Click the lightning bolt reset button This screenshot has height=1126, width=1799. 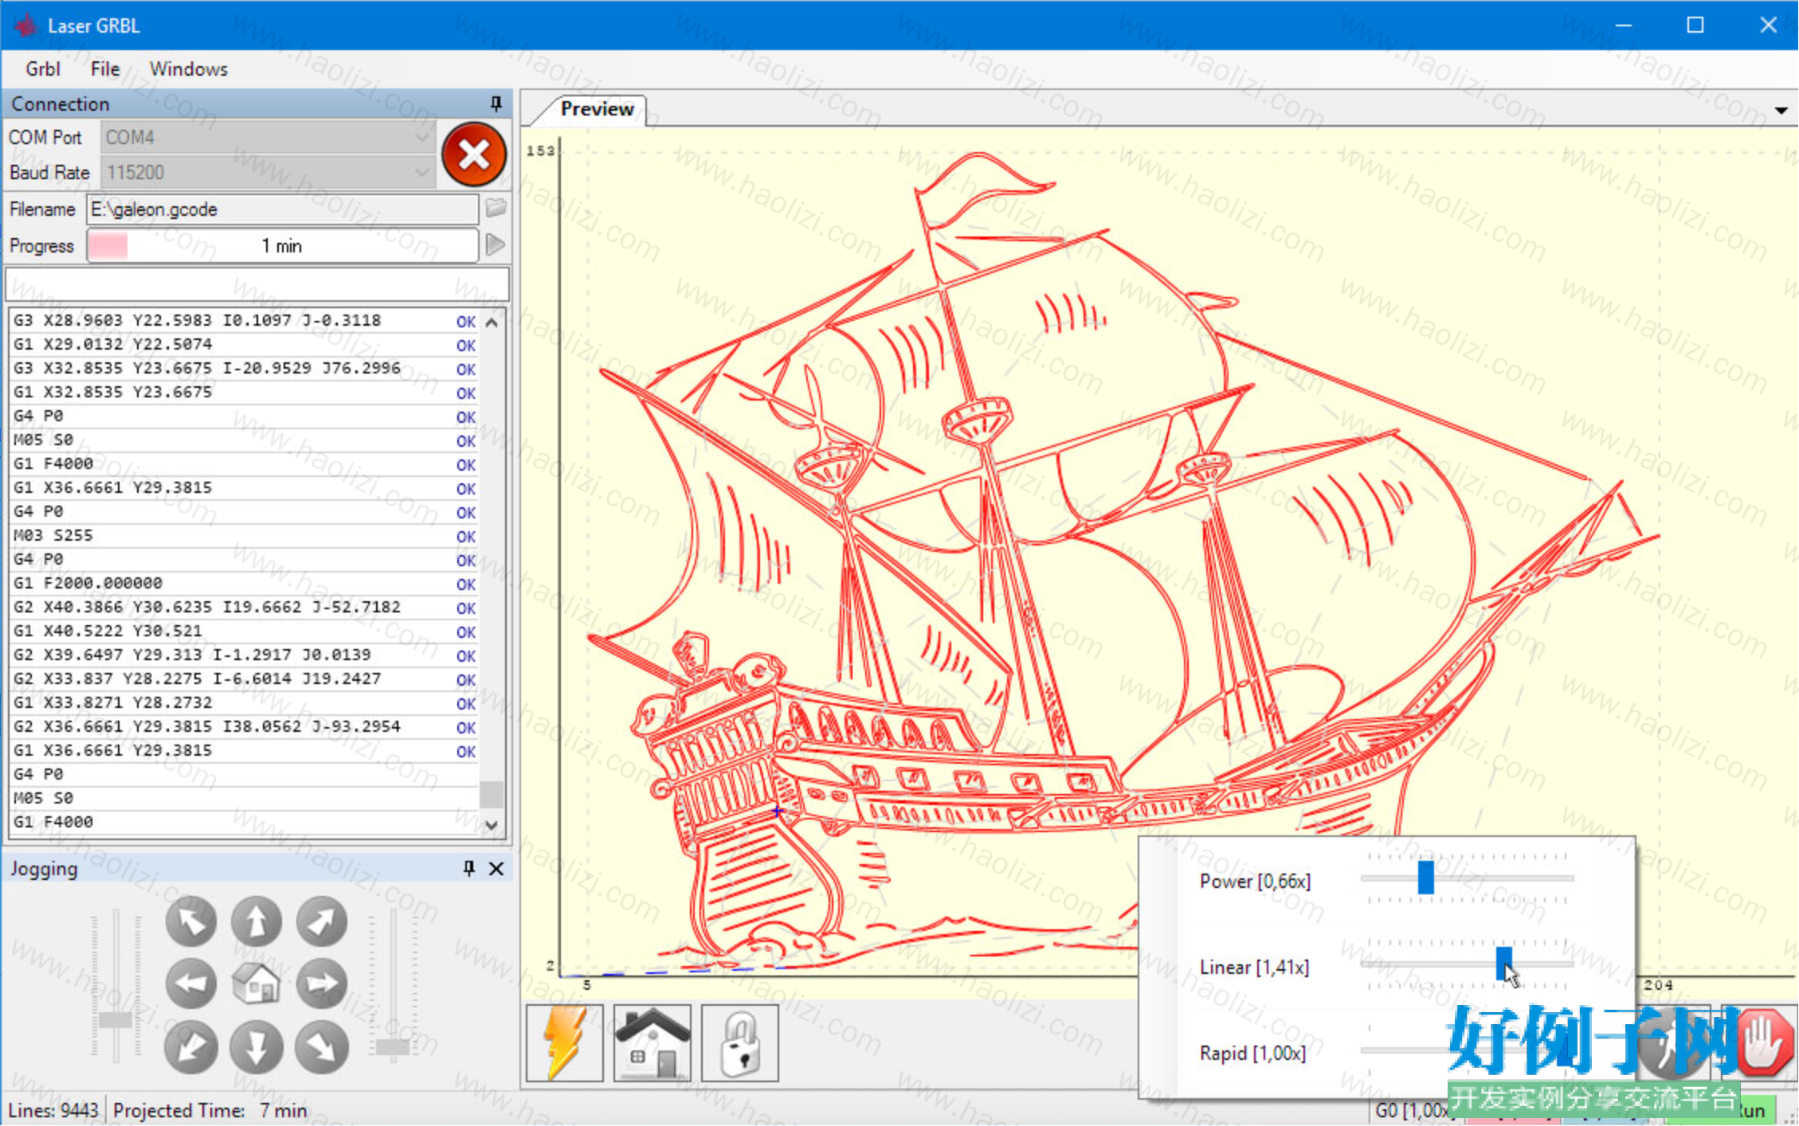click(x=565, y=1042)
